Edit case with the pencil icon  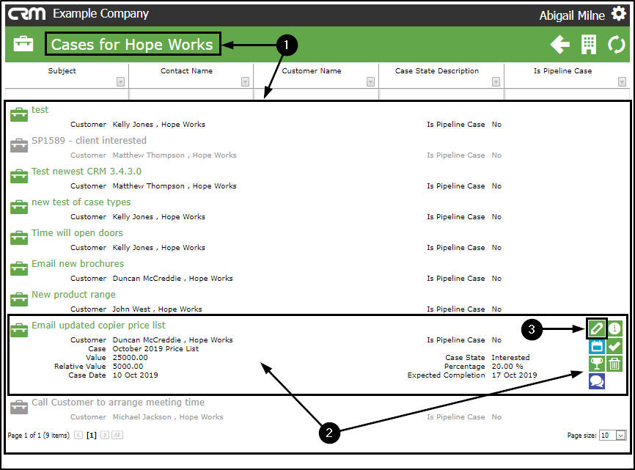[597, 328]
